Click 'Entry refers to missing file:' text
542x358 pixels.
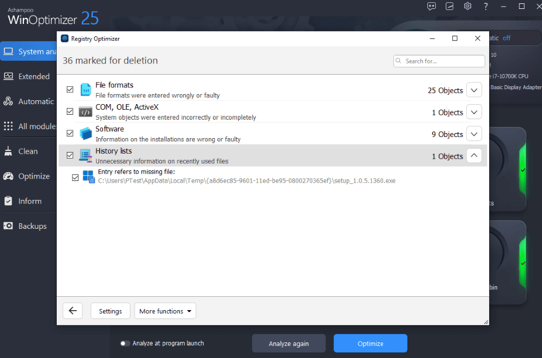click(136, 171)
